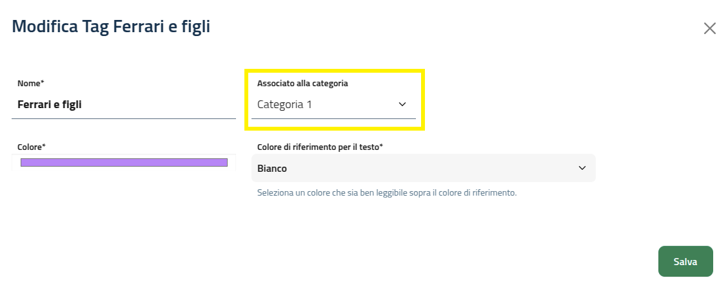728x287 pixels.
Task: Click the Nome text field
Action: tap(124, 104)
